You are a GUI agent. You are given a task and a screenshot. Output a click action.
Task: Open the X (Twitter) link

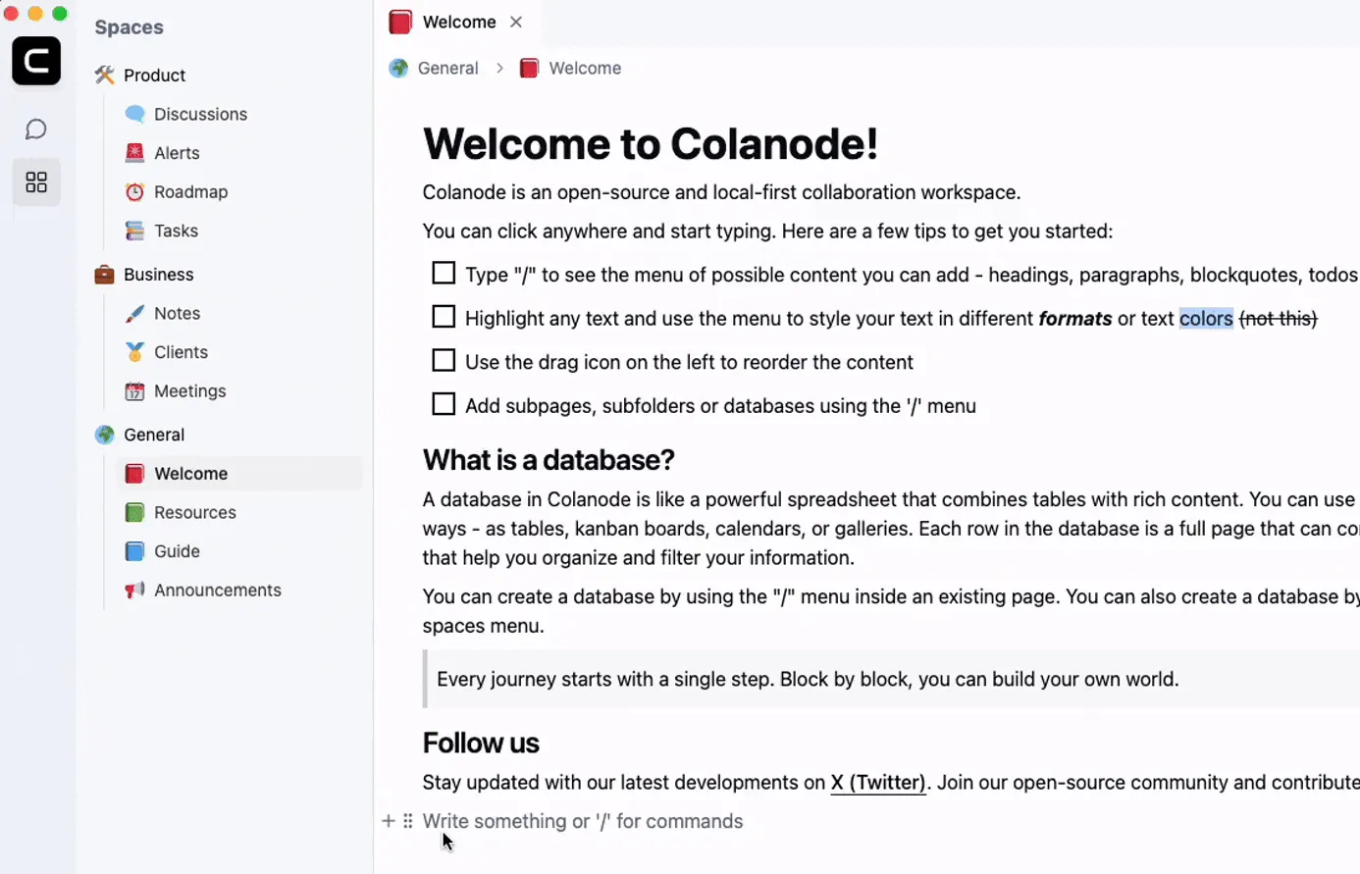click(x=878, y=783)
